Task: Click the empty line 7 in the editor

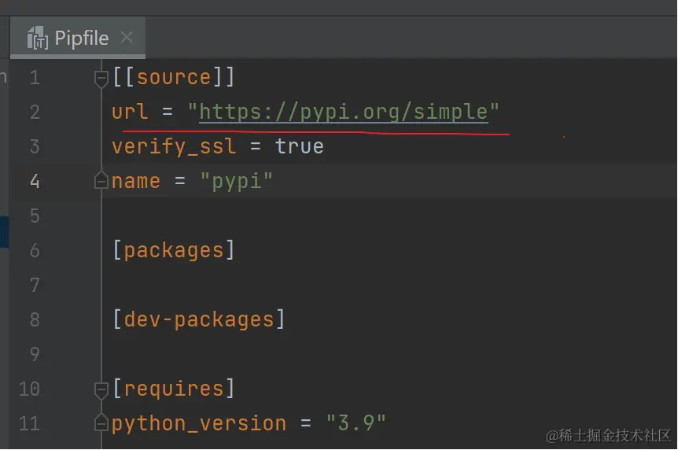Action: coord(315,285)
